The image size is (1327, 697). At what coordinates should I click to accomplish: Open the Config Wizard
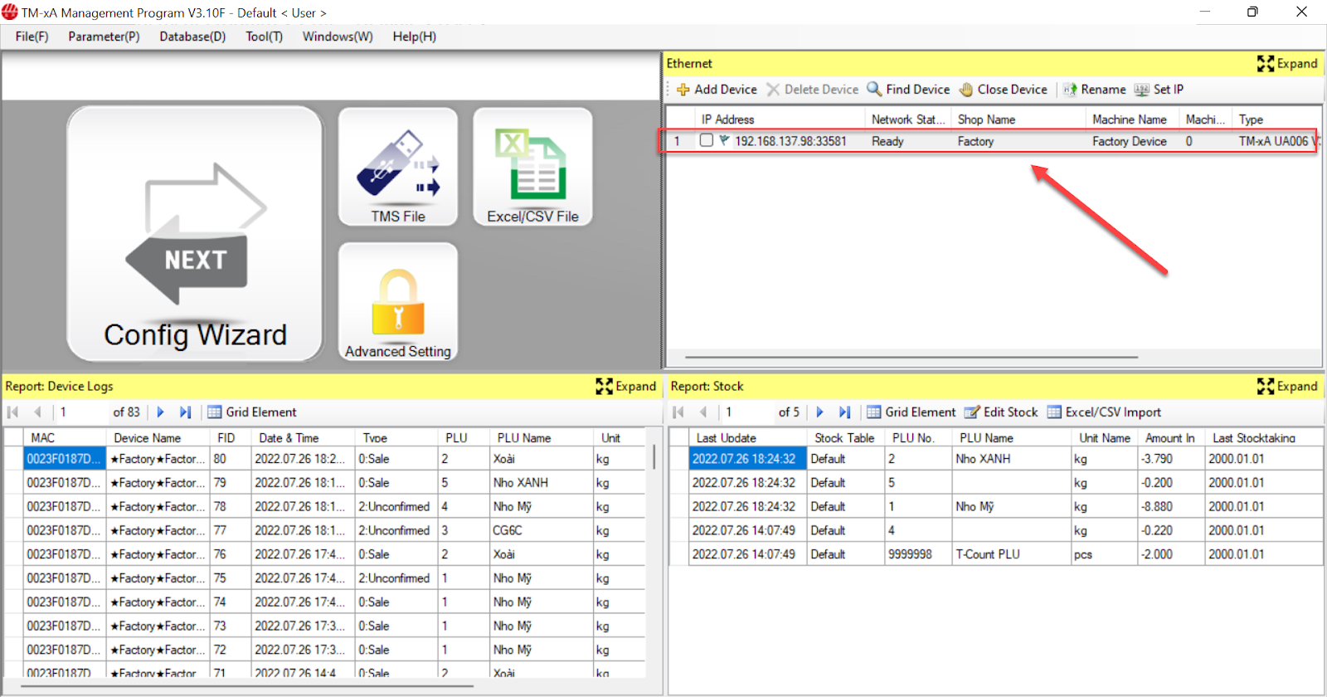point(195,234)
